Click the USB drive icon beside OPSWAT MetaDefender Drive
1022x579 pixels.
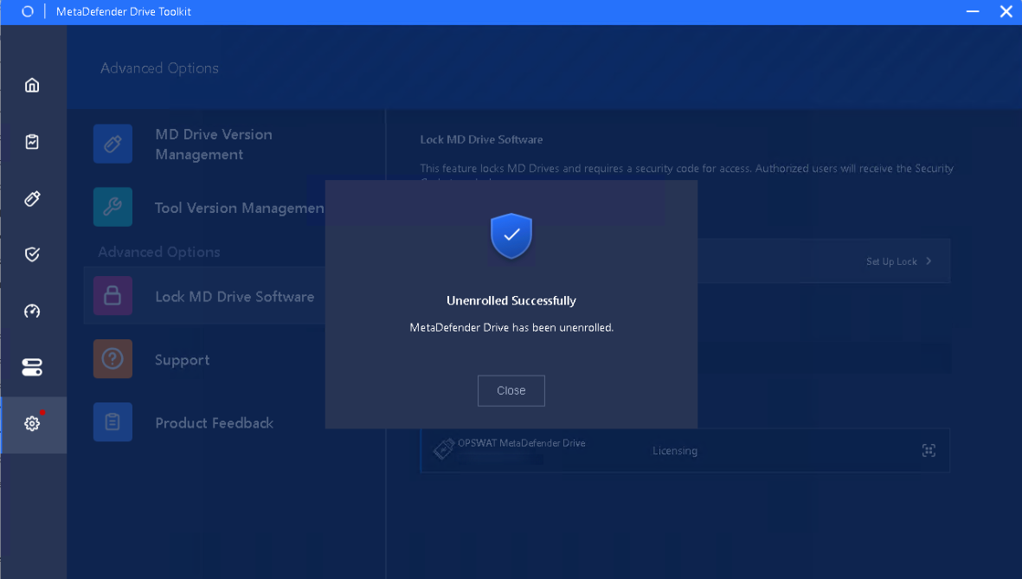pos(444,448)
